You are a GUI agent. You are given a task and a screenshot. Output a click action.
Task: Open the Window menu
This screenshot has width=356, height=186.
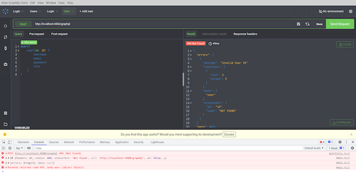tap(51, 3)
